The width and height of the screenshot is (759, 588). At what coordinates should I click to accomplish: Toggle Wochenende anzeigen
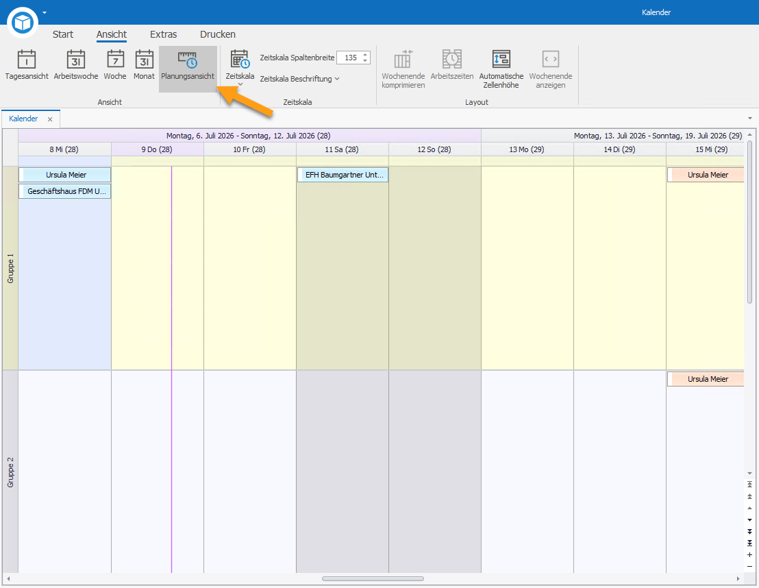coord(550,69)
